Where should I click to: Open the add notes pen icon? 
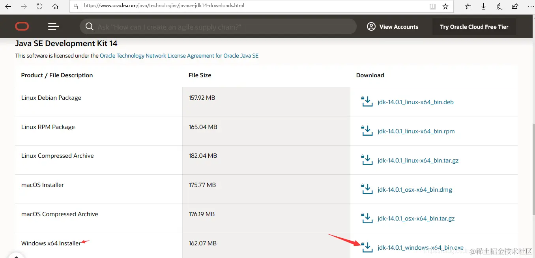coord(499,6)
